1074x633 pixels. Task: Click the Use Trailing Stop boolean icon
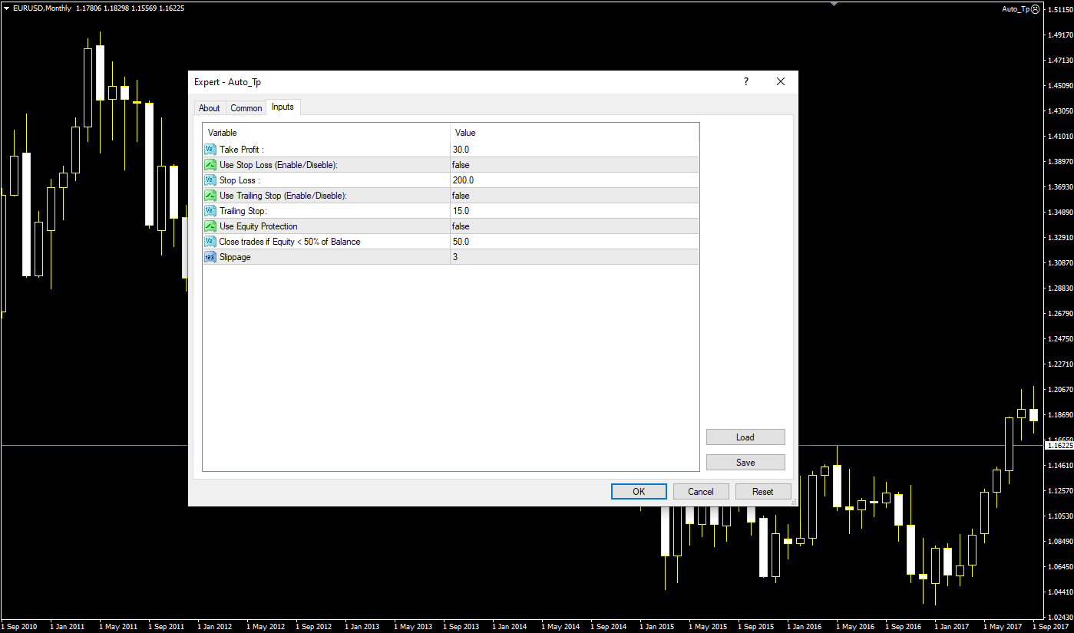pos(210,196)
